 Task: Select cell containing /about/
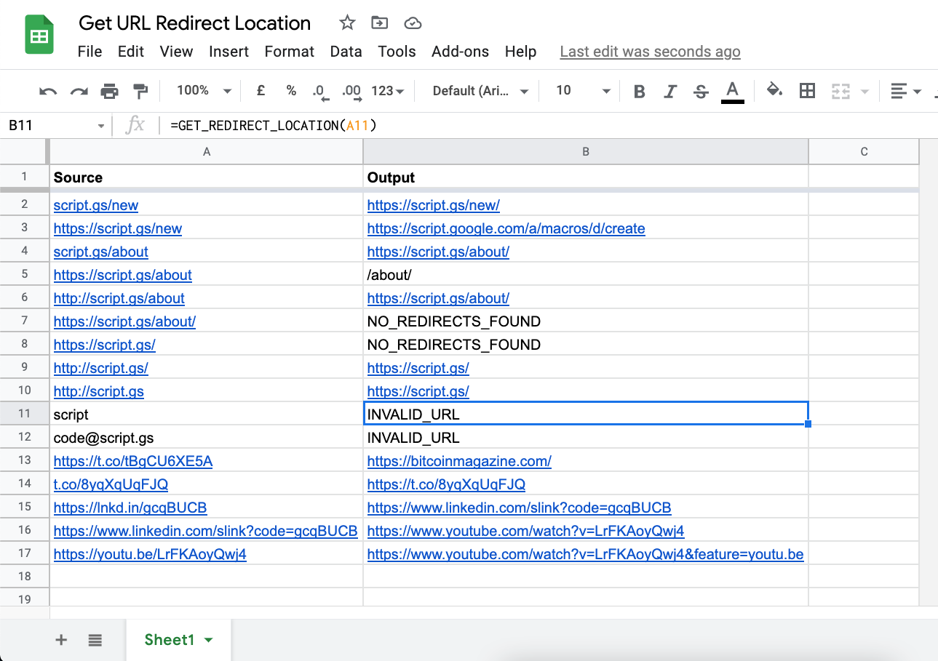coord(586,276)
